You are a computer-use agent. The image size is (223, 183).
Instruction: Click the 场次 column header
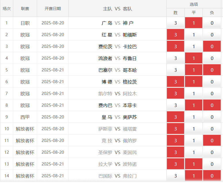(x=7, y=9)
